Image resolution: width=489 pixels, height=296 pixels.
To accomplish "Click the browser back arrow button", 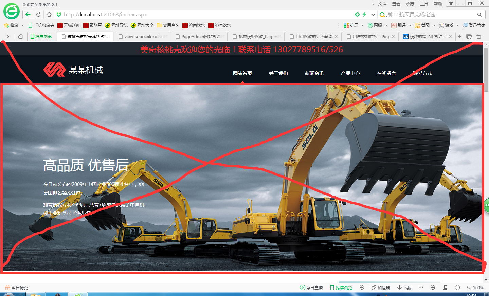I will pos(28,14).
